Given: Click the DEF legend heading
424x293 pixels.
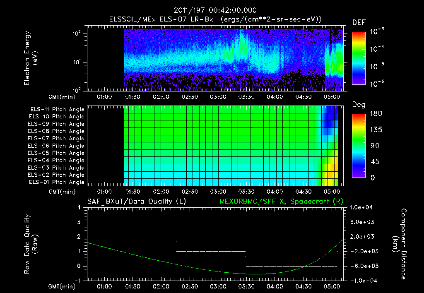Looking at the screenshot, I should point(359,22).
